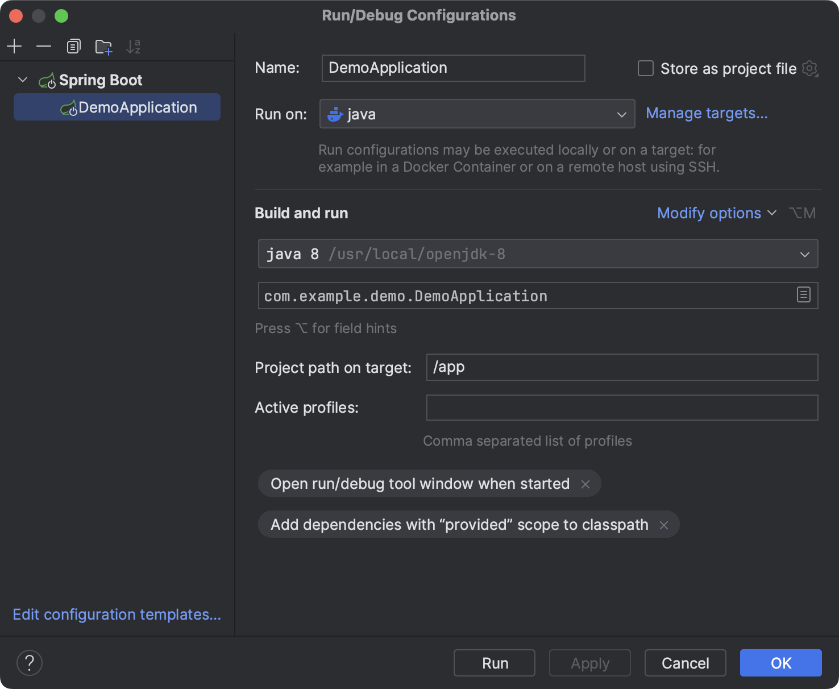The image size is (839, 689).
Task: Select the DemoApplication tree item
Action: coord(138,107)
